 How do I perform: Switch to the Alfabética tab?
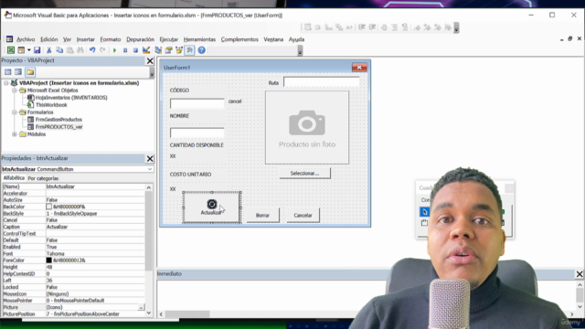[x=14, y=178]
